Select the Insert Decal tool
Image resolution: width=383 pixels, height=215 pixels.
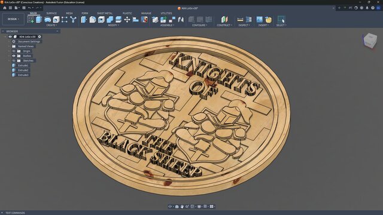[x=268, y=20]
